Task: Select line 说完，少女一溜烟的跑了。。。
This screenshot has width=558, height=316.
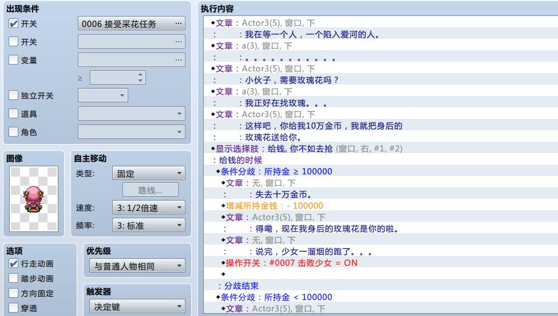Action: coord(381,251)
